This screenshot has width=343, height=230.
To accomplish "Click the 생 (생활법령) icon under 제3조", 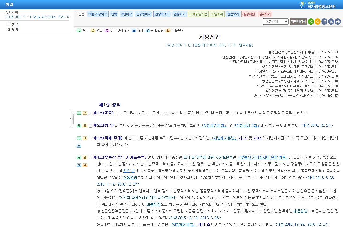I will 79,146.
